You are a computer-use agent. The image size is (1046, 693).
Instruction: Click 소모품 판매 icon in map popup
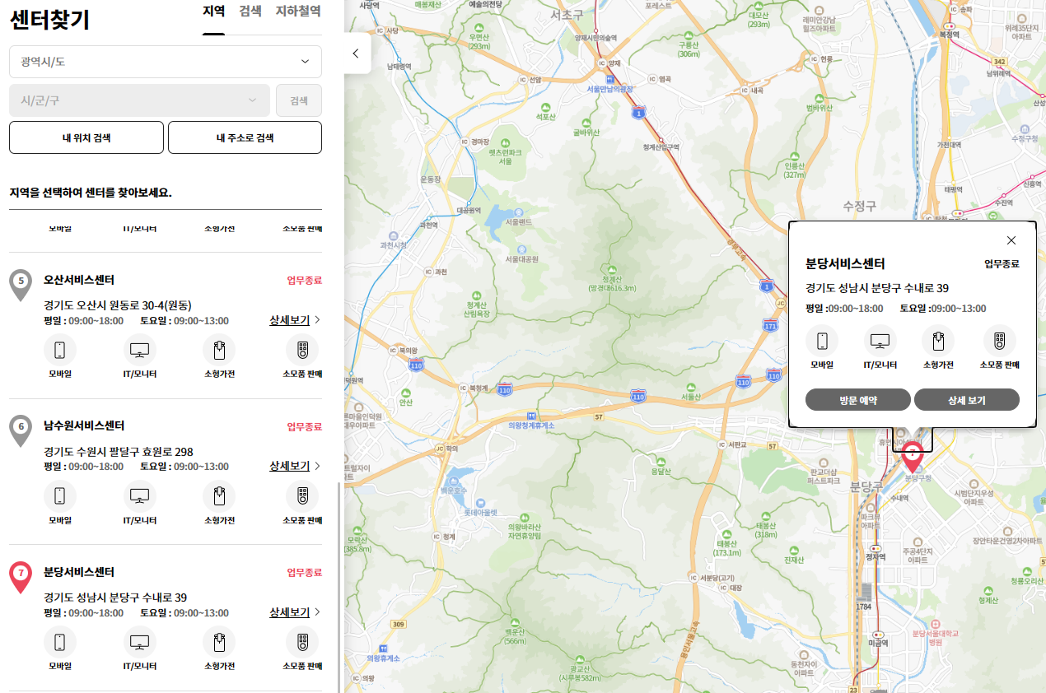(1000, 340)
